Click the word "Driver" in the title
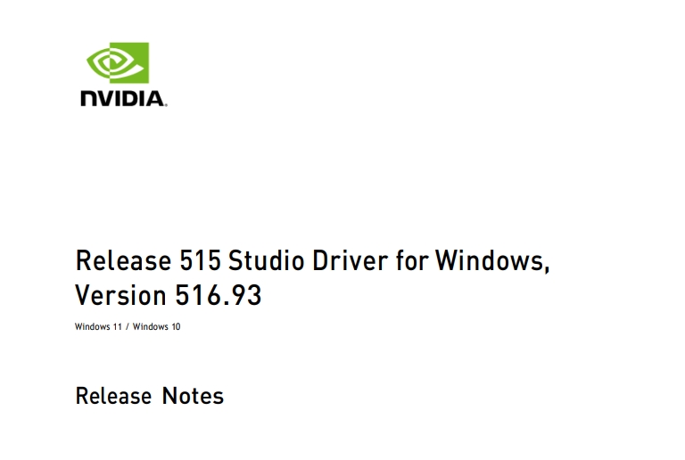This screenshot has height=460, width=685. 350,260
